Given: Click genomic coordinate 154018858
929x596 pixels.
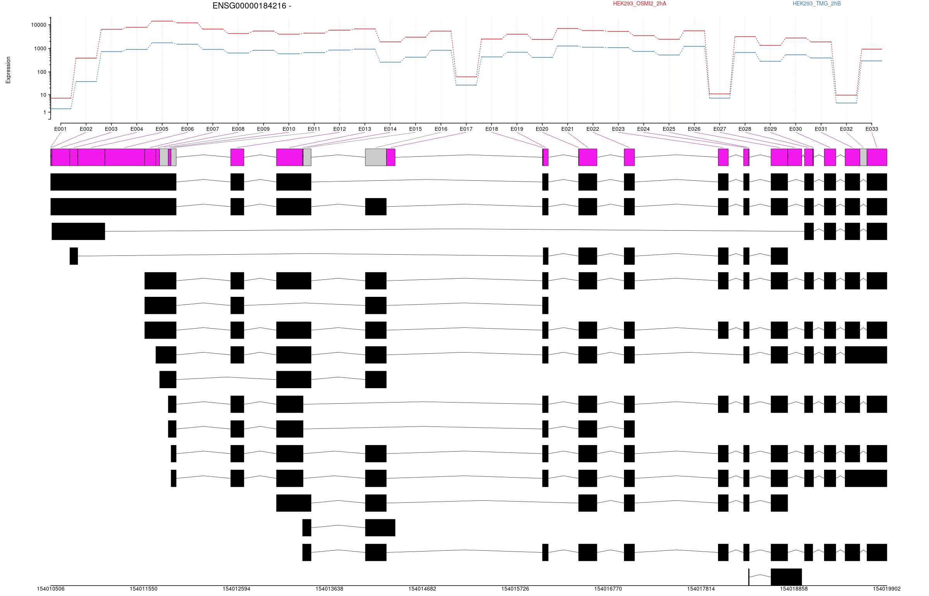Looking at the screenshot, I should 794,589.
